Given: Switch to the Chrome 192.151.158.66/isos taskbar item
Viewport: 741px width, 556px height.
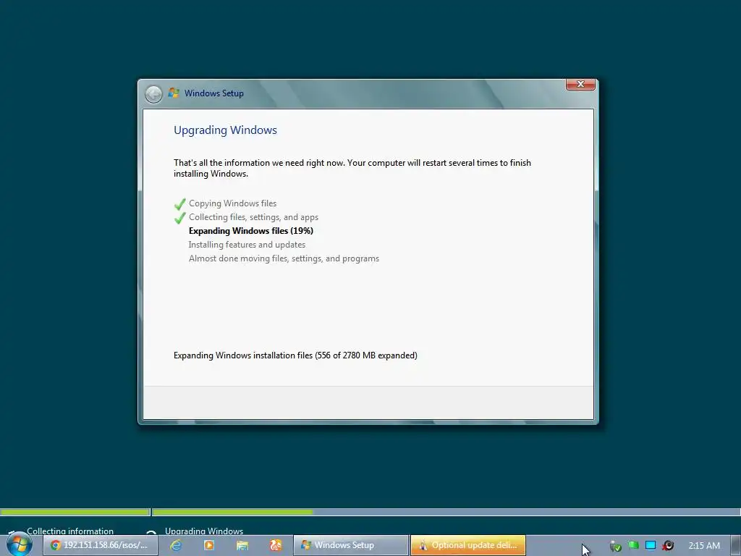Looking at the screenshot, I should coord(100,545).
